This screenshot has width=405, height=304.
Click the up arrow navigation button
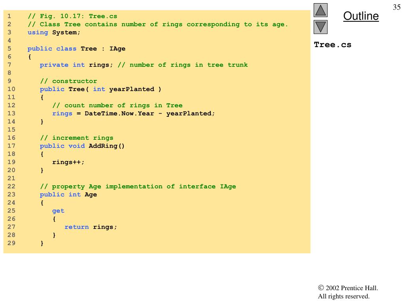320,10
